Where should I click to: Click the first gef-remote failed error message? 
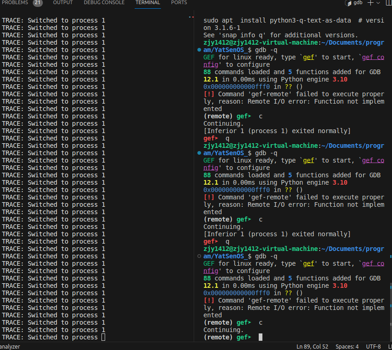(293, 102)
